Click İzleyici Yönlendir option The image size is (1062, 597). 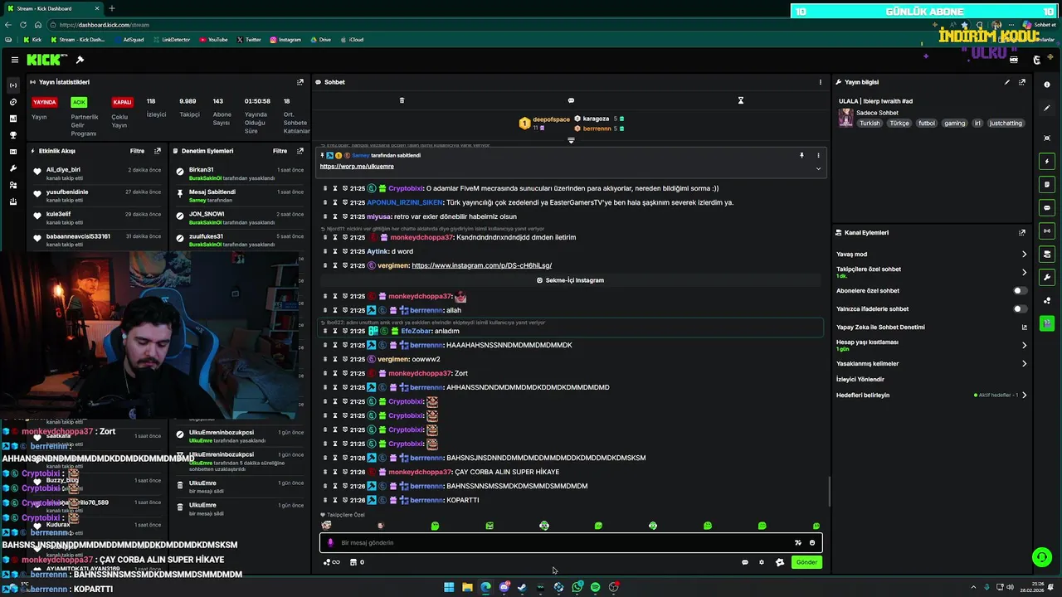[x=860, y=380]
